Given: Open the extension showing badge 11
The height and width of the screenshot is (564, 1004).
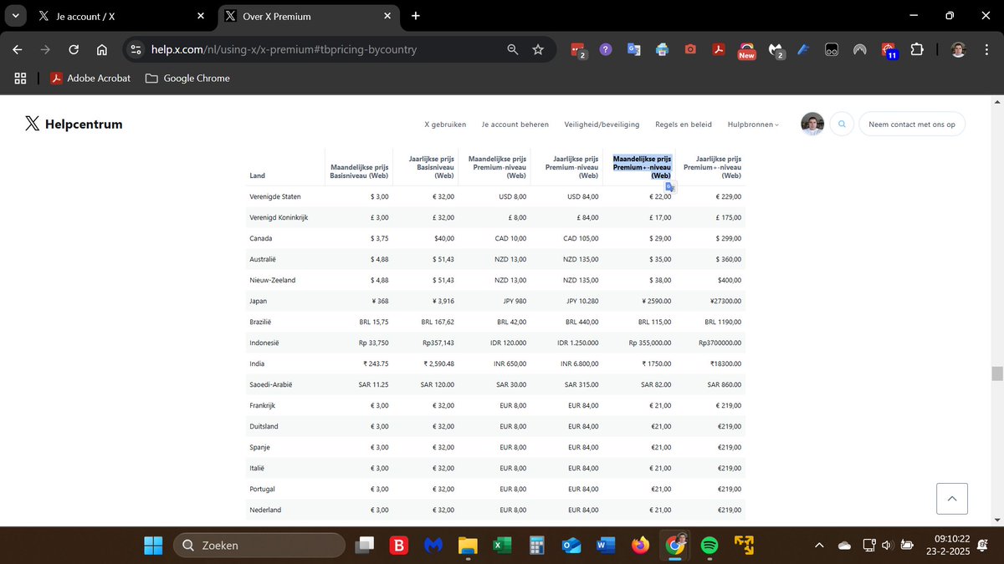Looking at the screenshot, I should pyautogui.click(x=889, y=50).
